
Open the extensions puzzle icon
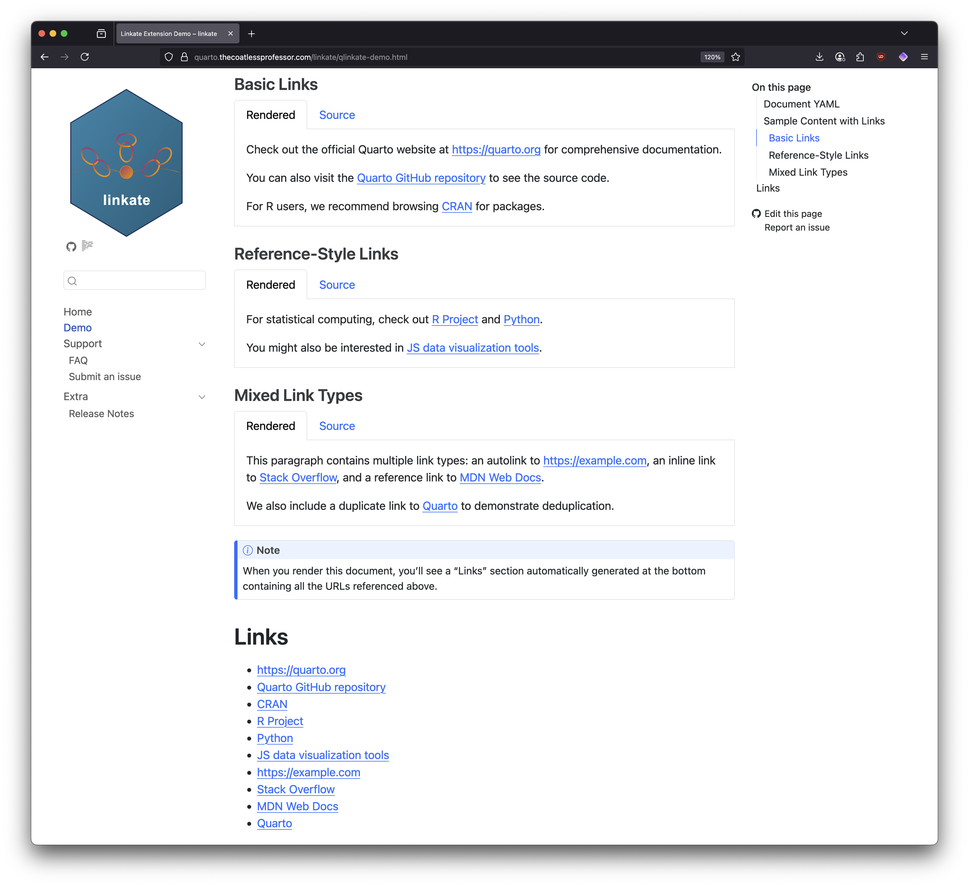860,57
